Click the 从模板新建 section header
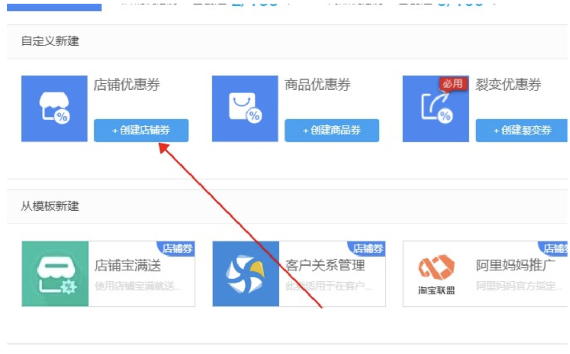Viewport: 570px width, 354px height. point(50,206)
